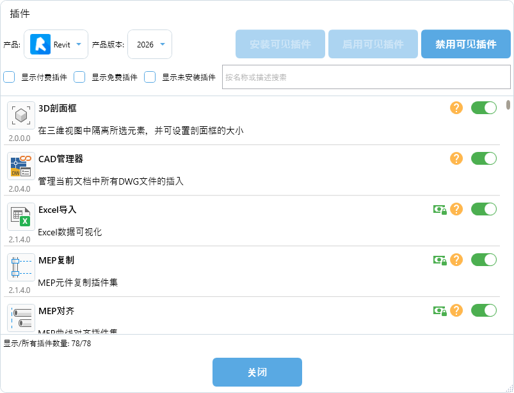Click the Excel导入 plugin icon
This screenshot has width=514, height=393.
coord(21,217)
